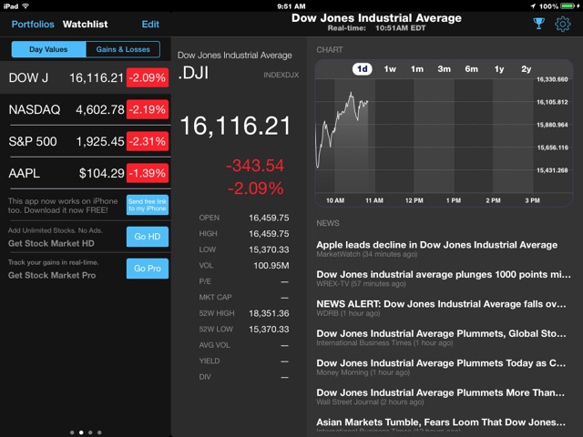Switch to Day Values view
Image resolution: width=583 pixels, height=437 pixels.
point(48,49)
